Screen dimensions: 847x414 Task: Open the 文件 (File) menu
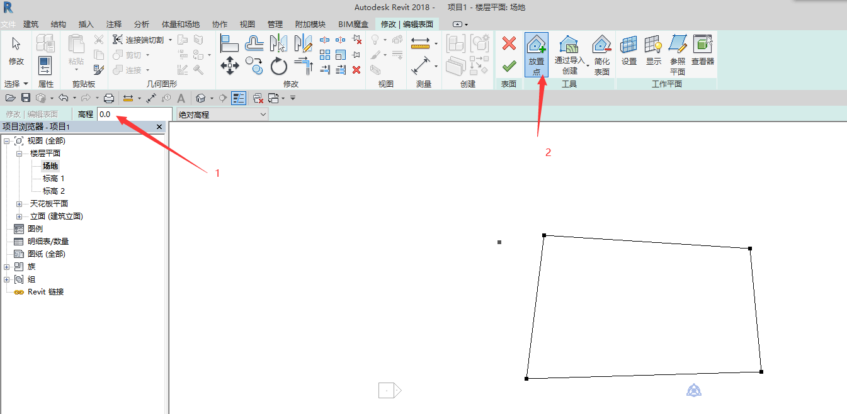[8, 25]
